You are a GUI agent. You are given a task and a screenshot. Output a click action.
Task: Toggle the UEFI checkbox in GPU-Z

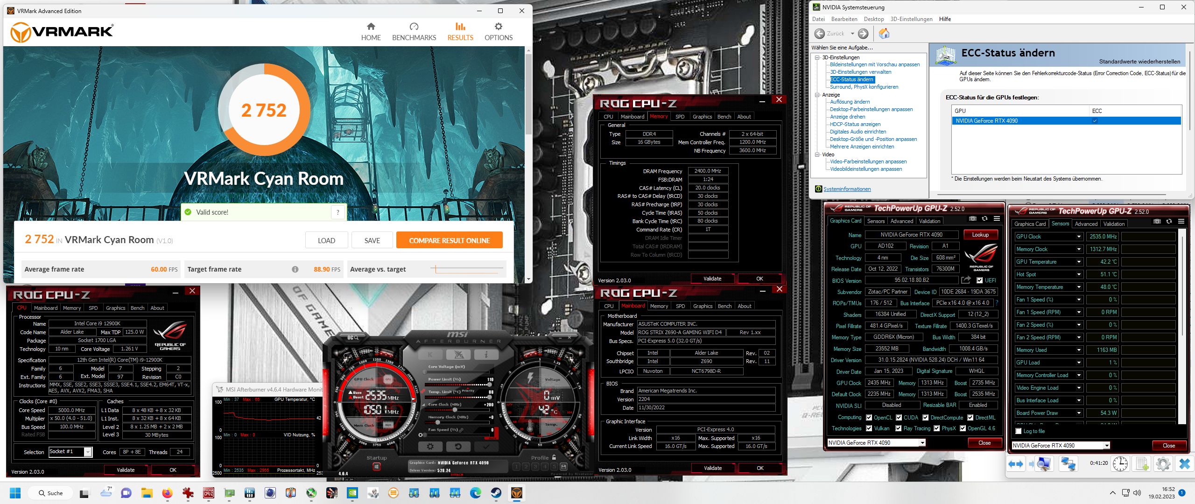pos(979,280)
